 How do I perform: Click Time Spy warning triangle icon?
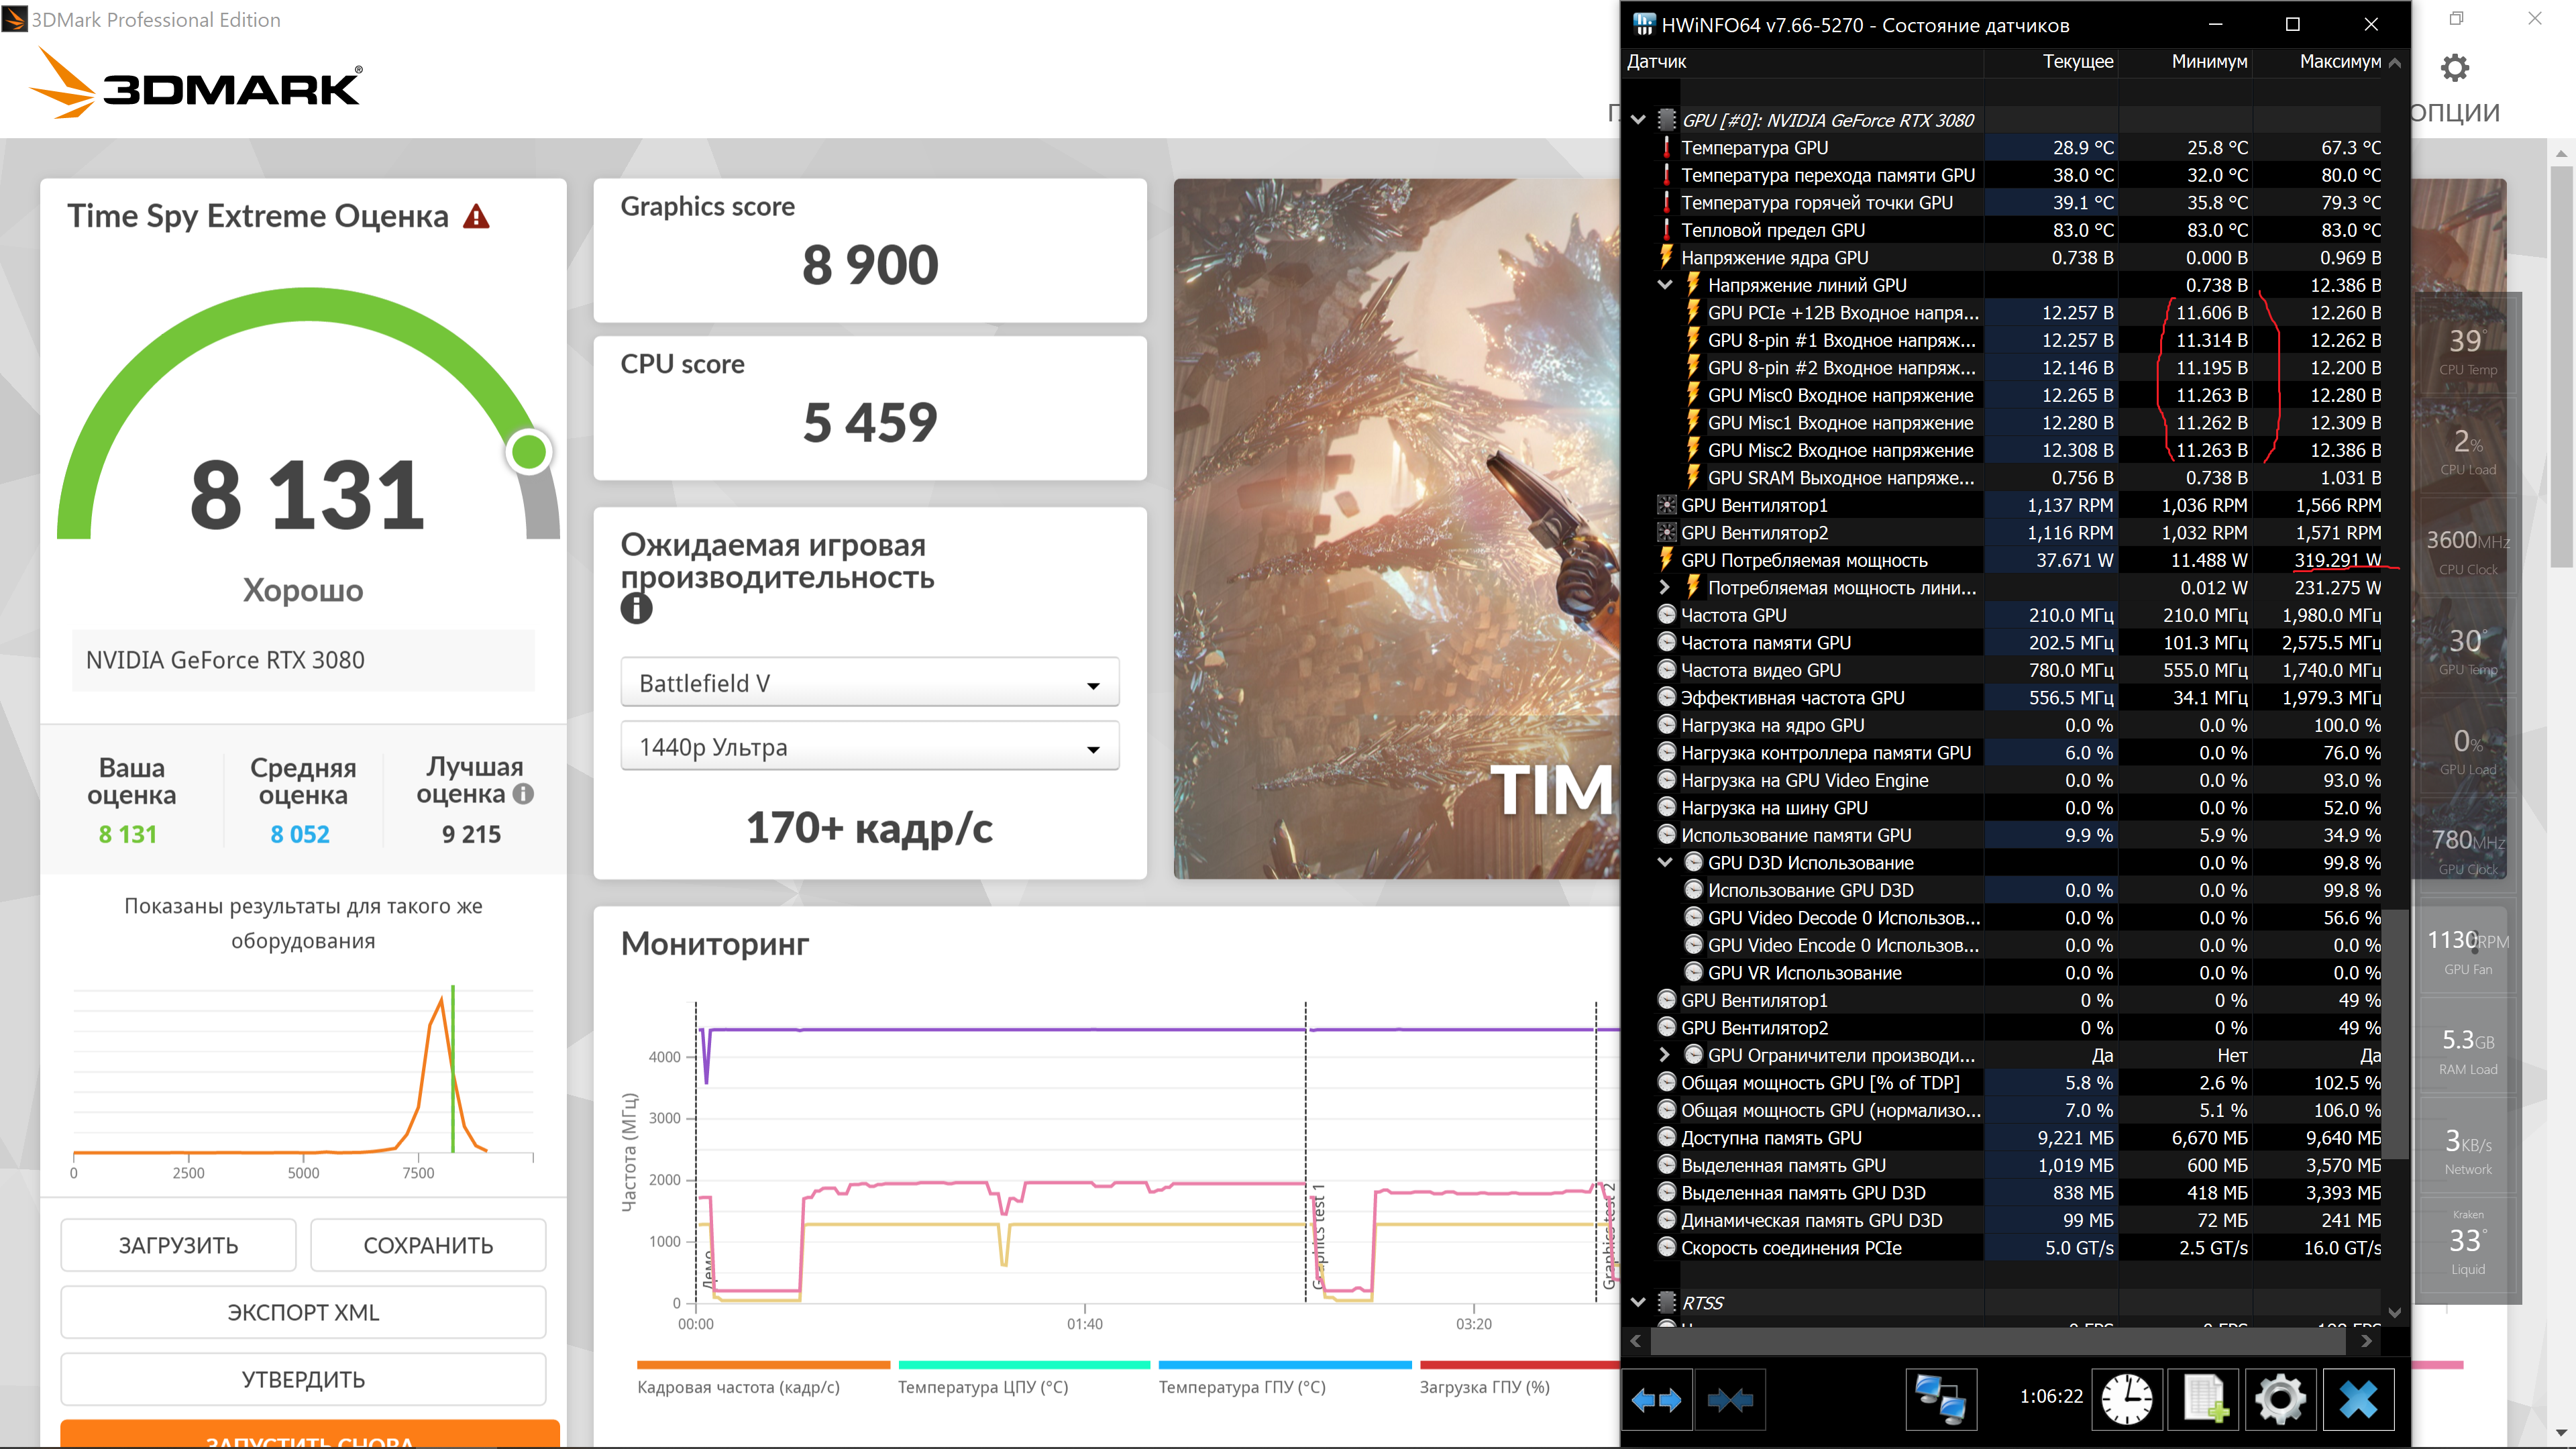[x=477, y=216]
